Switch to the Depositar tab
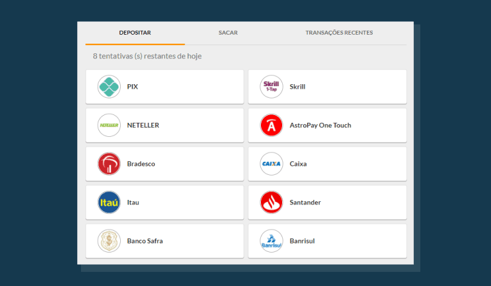 click(x=135, y=33)
